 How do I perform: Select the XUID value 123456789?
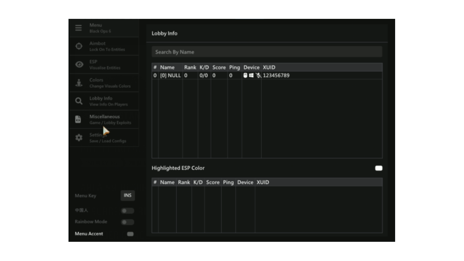pyautogui.click(x=276, y=75)
